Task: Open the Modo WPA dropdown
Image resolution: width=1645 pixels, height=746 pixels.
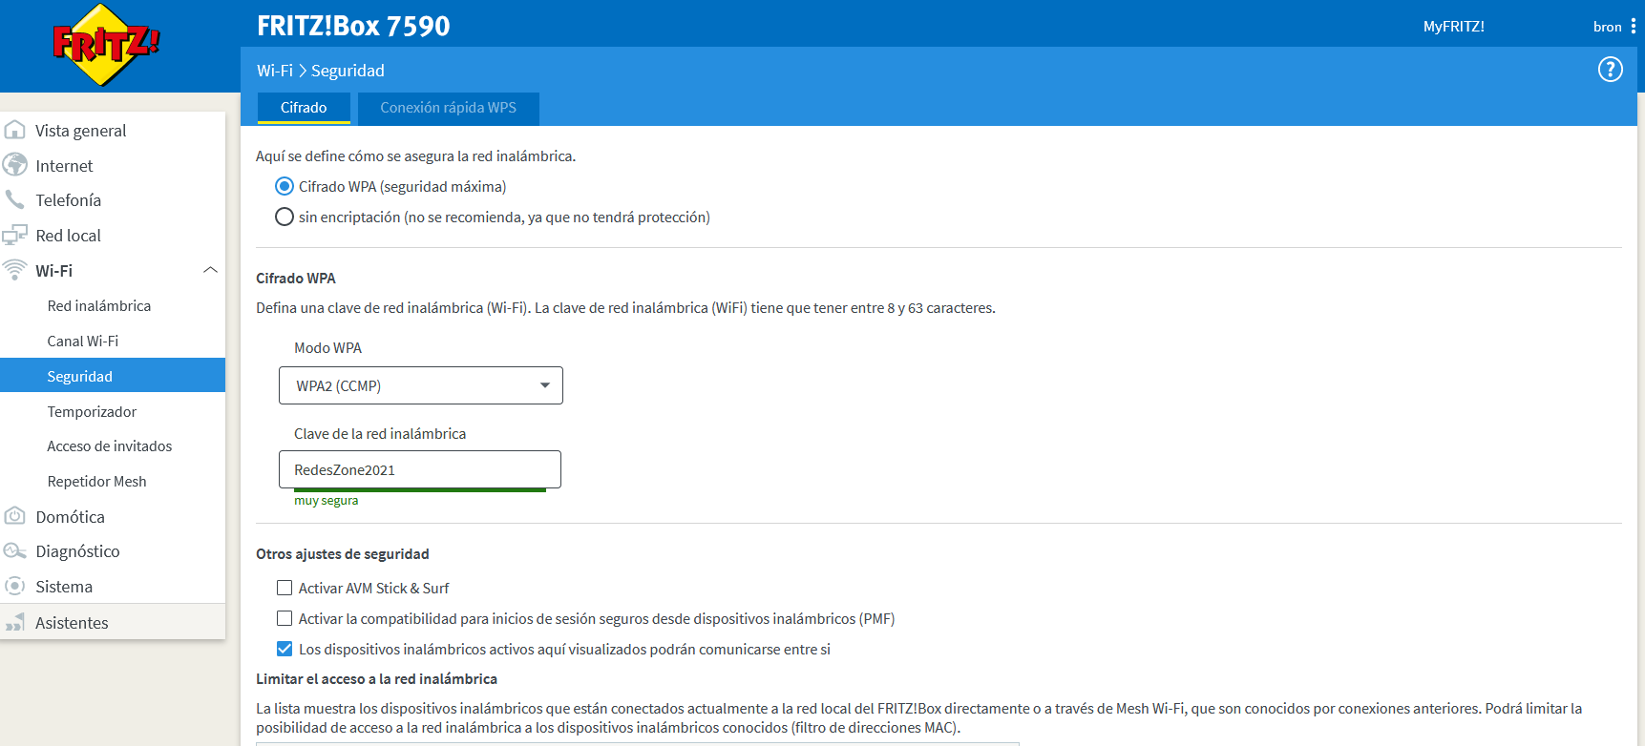Action: [x=421, y=385]
